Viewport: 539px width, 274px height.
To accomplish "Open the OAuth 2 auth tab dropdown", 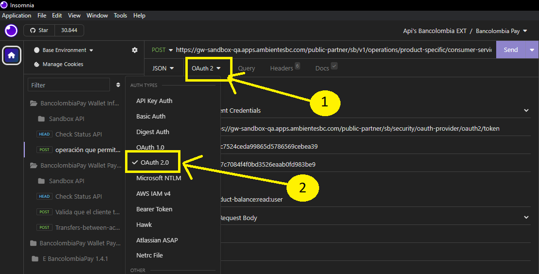I will click(206, 68).
